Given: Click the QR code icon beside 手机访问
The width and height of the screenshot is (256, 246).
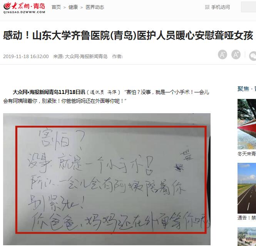Looking at the screenshot, I should (207, 7).
